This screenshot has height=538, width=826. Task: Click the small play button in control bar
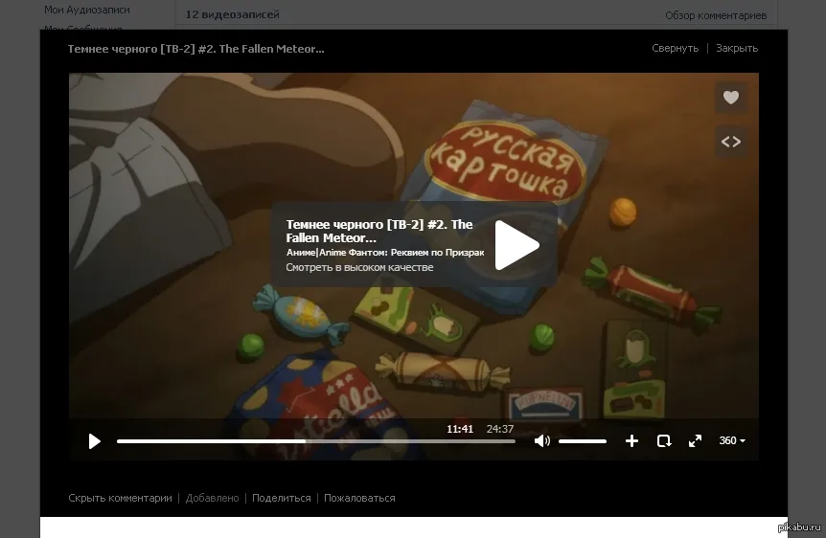[x=94, y=441]
